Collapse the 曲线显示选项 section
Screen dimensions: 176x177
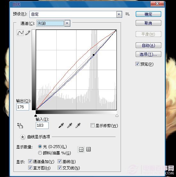coord(23,137)
